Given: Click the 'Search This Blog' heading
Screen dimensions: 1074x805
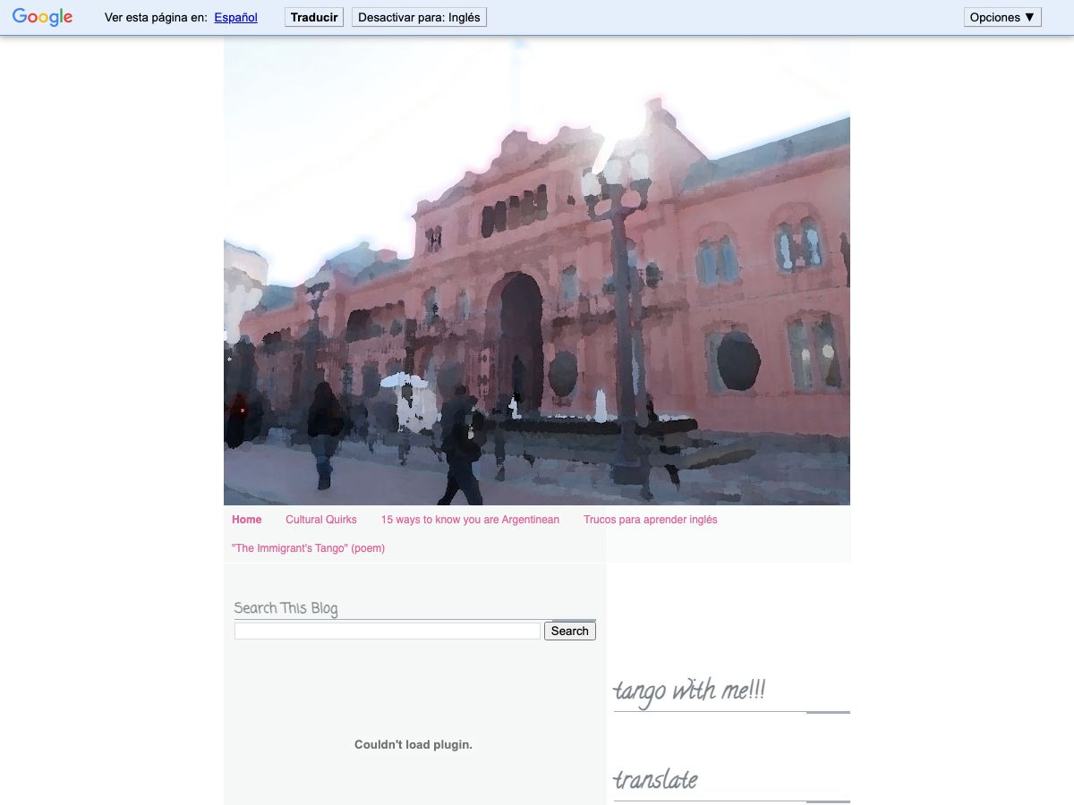Looking at the screenshot, I should tap(286, 608).
